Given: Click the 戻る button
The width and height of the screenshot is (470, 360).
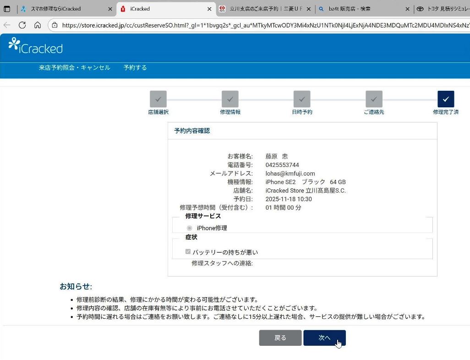Looking at the screenshot, I should click(x=280, y=338).
